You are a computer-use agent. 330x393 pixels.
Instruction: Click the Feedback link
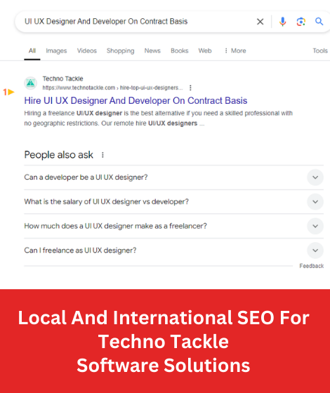312,266
